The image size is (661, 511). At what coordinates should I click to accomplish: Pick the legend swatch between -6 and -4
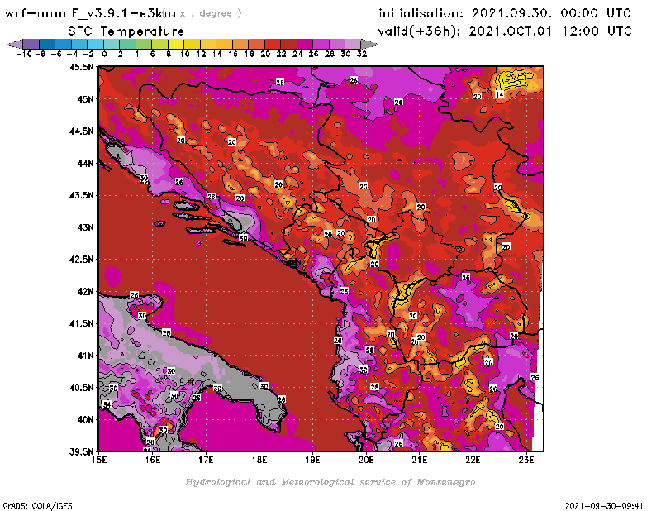click(x=64, y=44)
